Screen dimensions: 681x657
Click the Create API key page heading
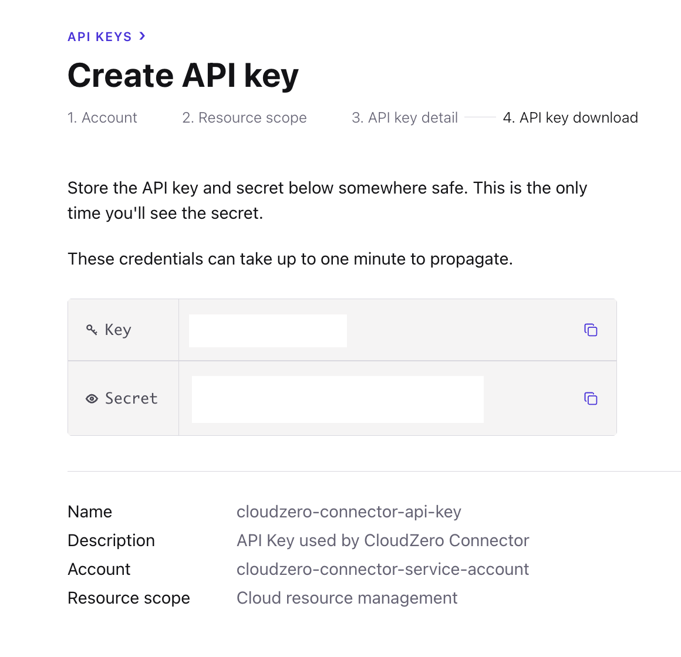pyautogui.click(x=183, y=75)
